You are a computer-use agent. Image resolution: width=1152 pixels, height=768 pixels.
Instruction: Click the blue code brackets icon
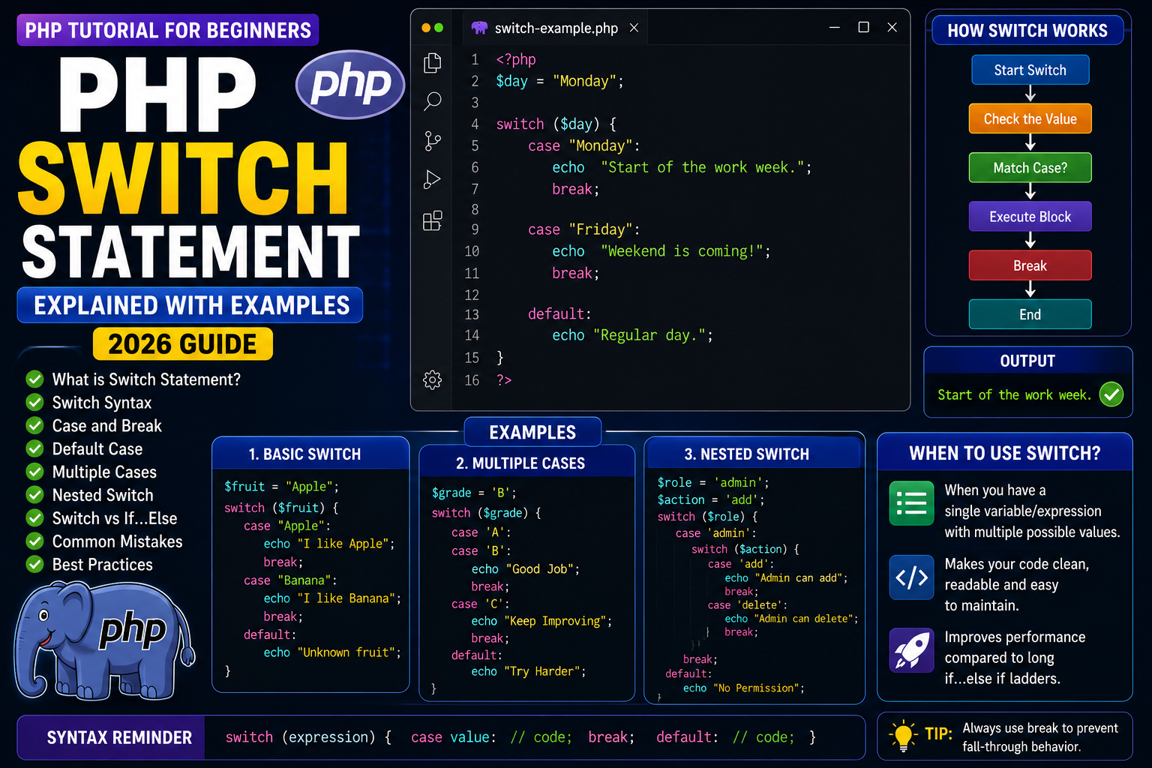(x=911, y=577)
